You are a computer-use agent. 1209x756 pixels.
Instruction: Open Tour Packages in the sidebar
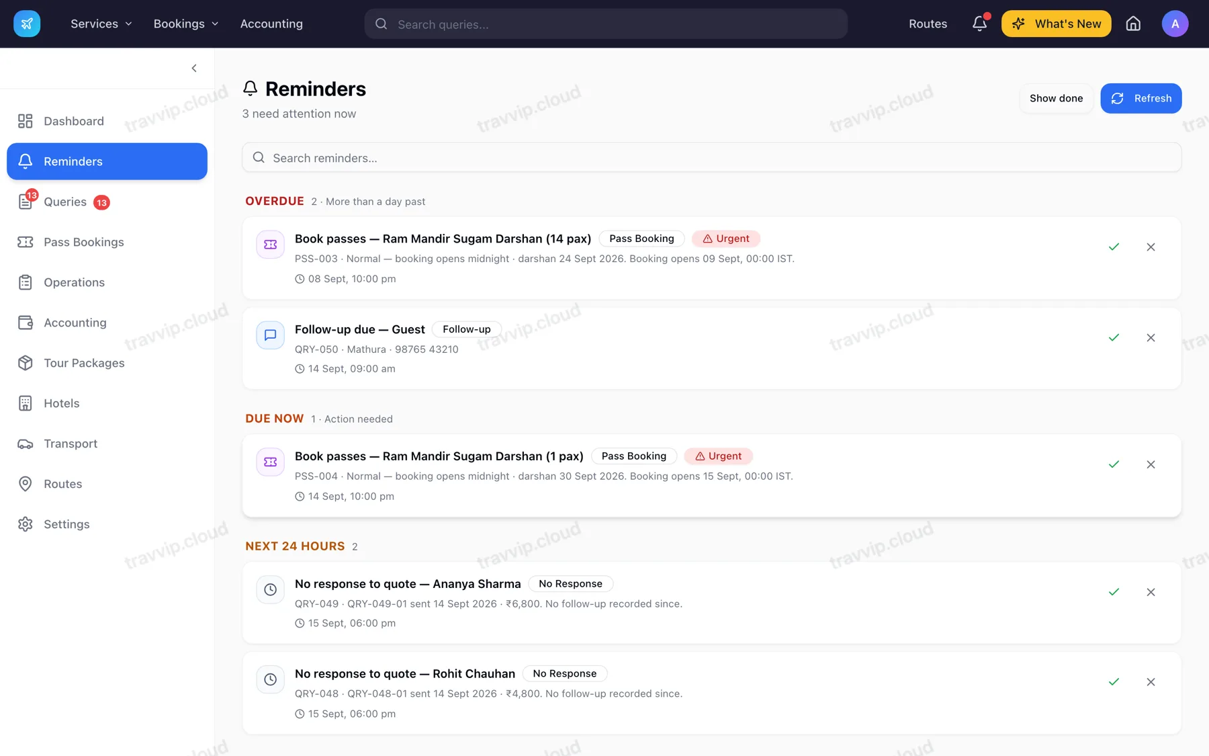107,363
